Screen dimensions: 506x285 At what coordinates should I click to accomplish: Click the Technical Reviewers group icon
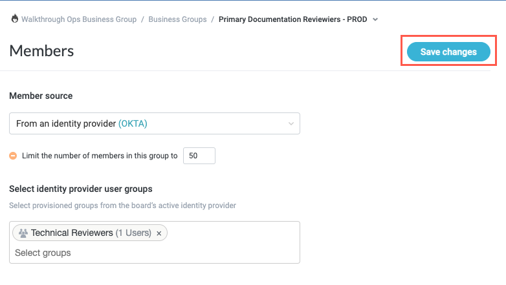click(x=23, y=233)
